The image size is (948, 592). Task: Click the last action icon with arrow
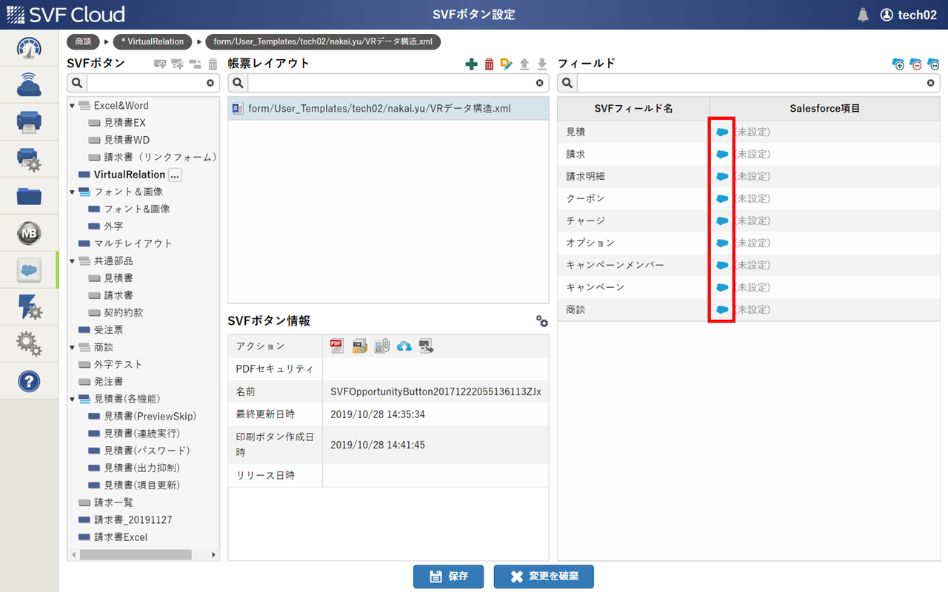426,346
